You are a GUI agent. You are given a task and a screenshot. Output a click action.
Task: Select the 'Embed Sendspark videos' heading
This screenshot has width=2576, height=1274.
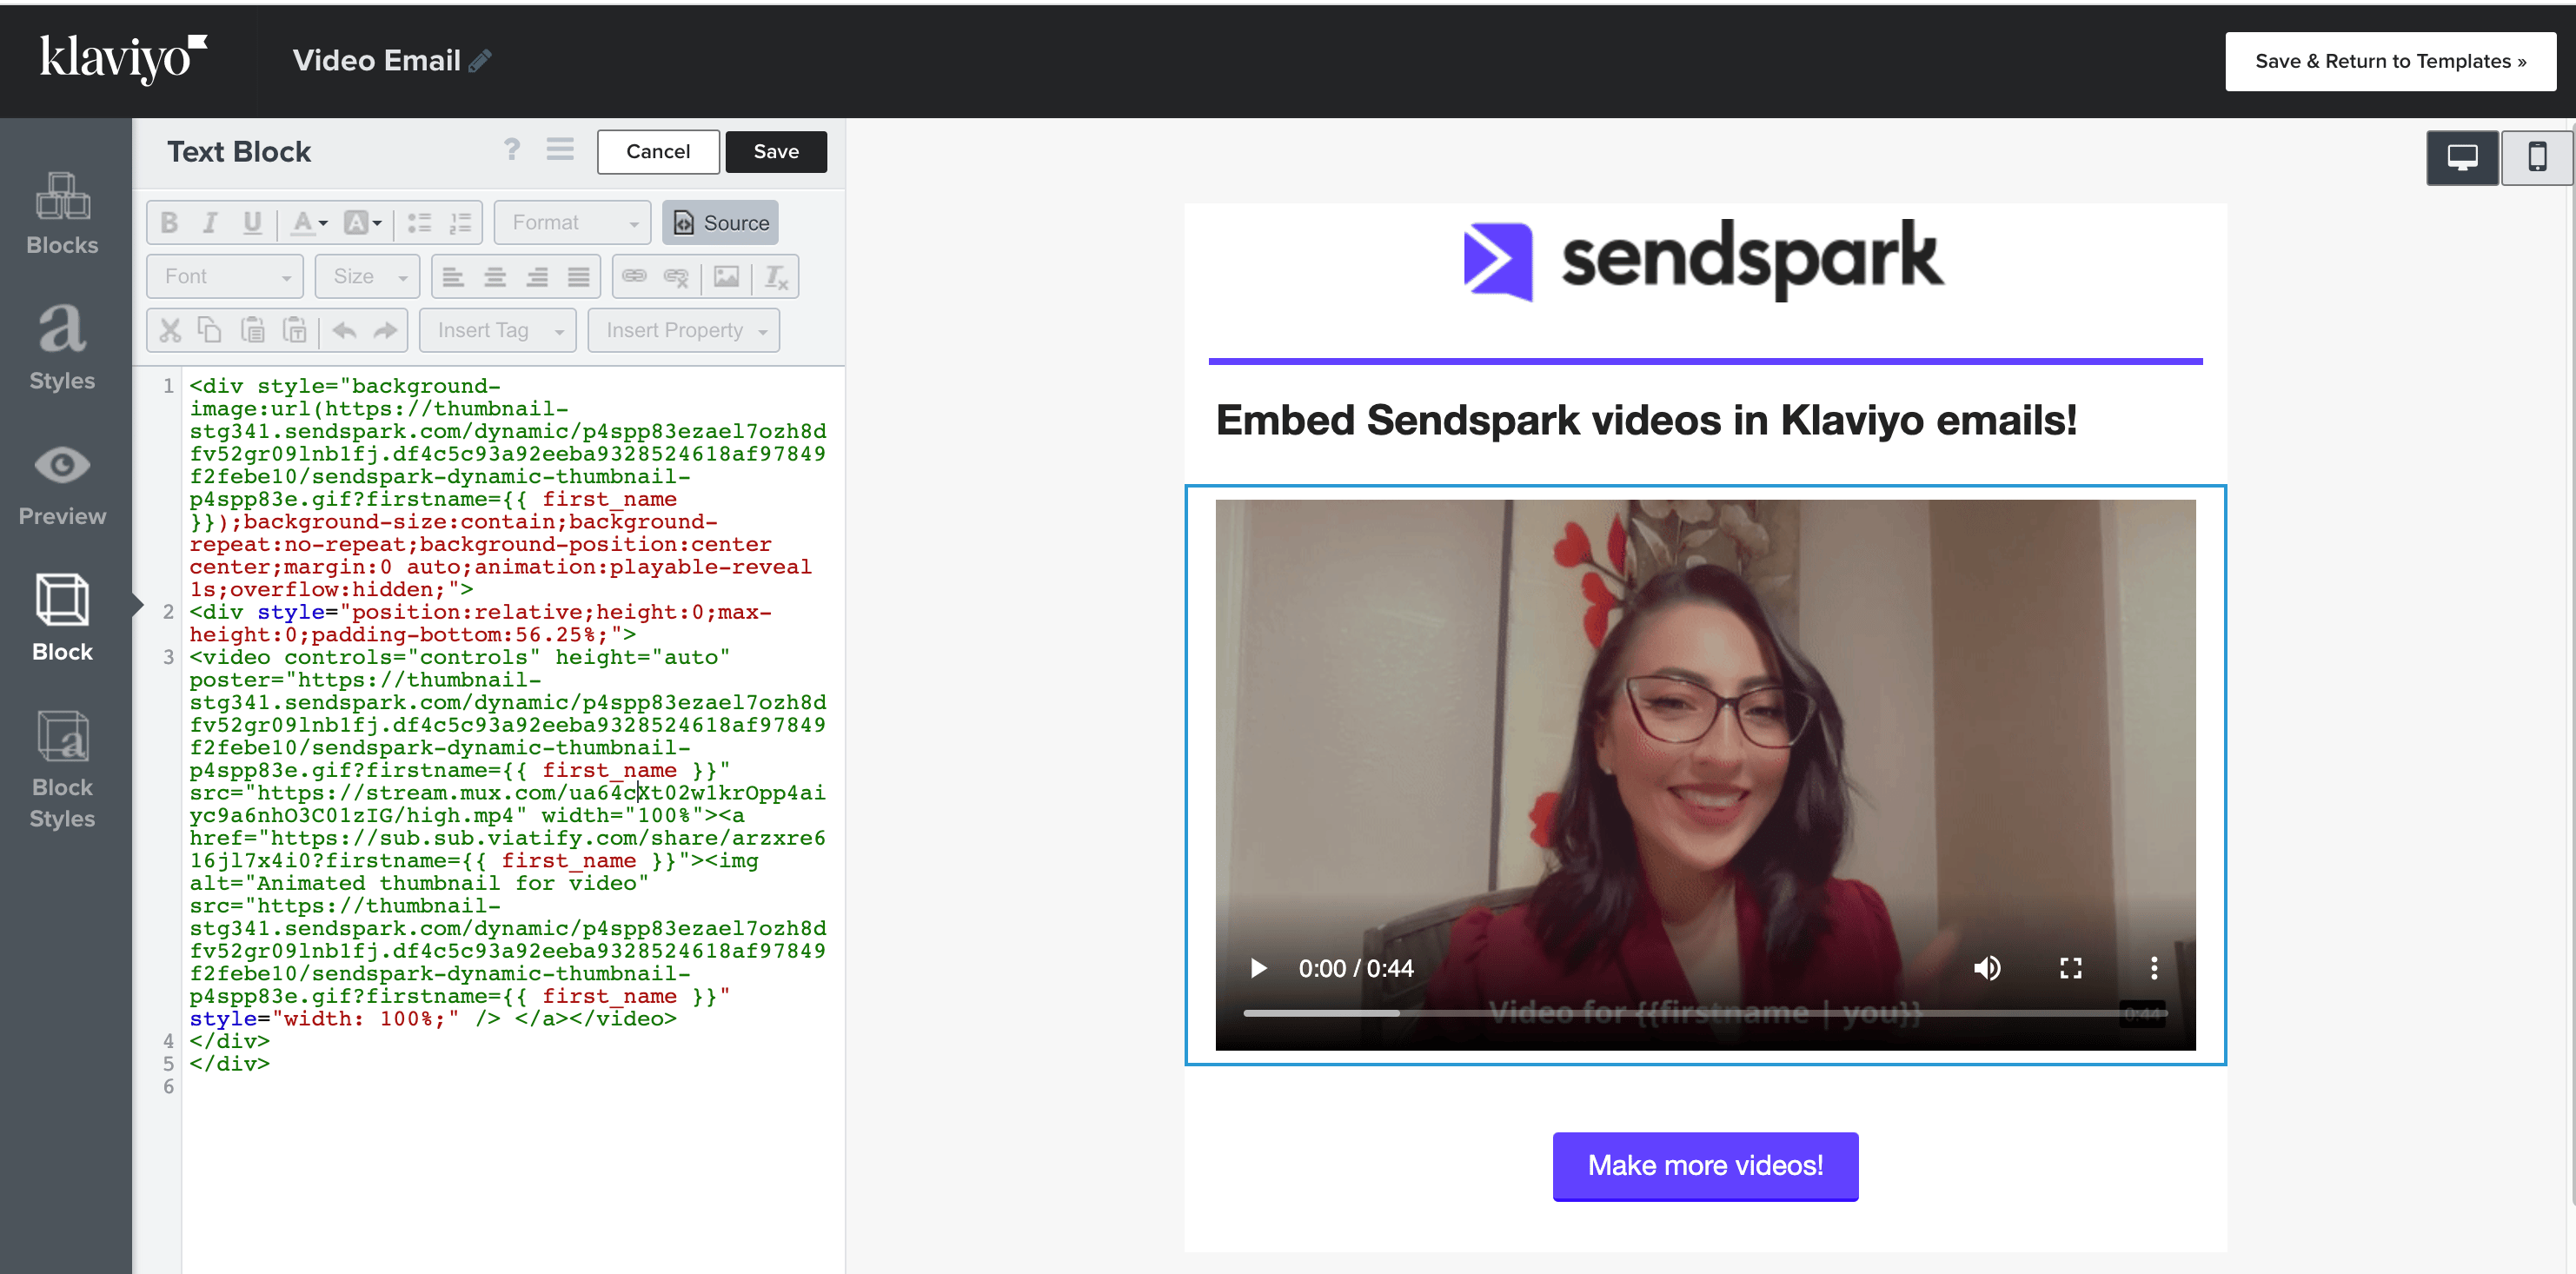tap(1646, 420)
